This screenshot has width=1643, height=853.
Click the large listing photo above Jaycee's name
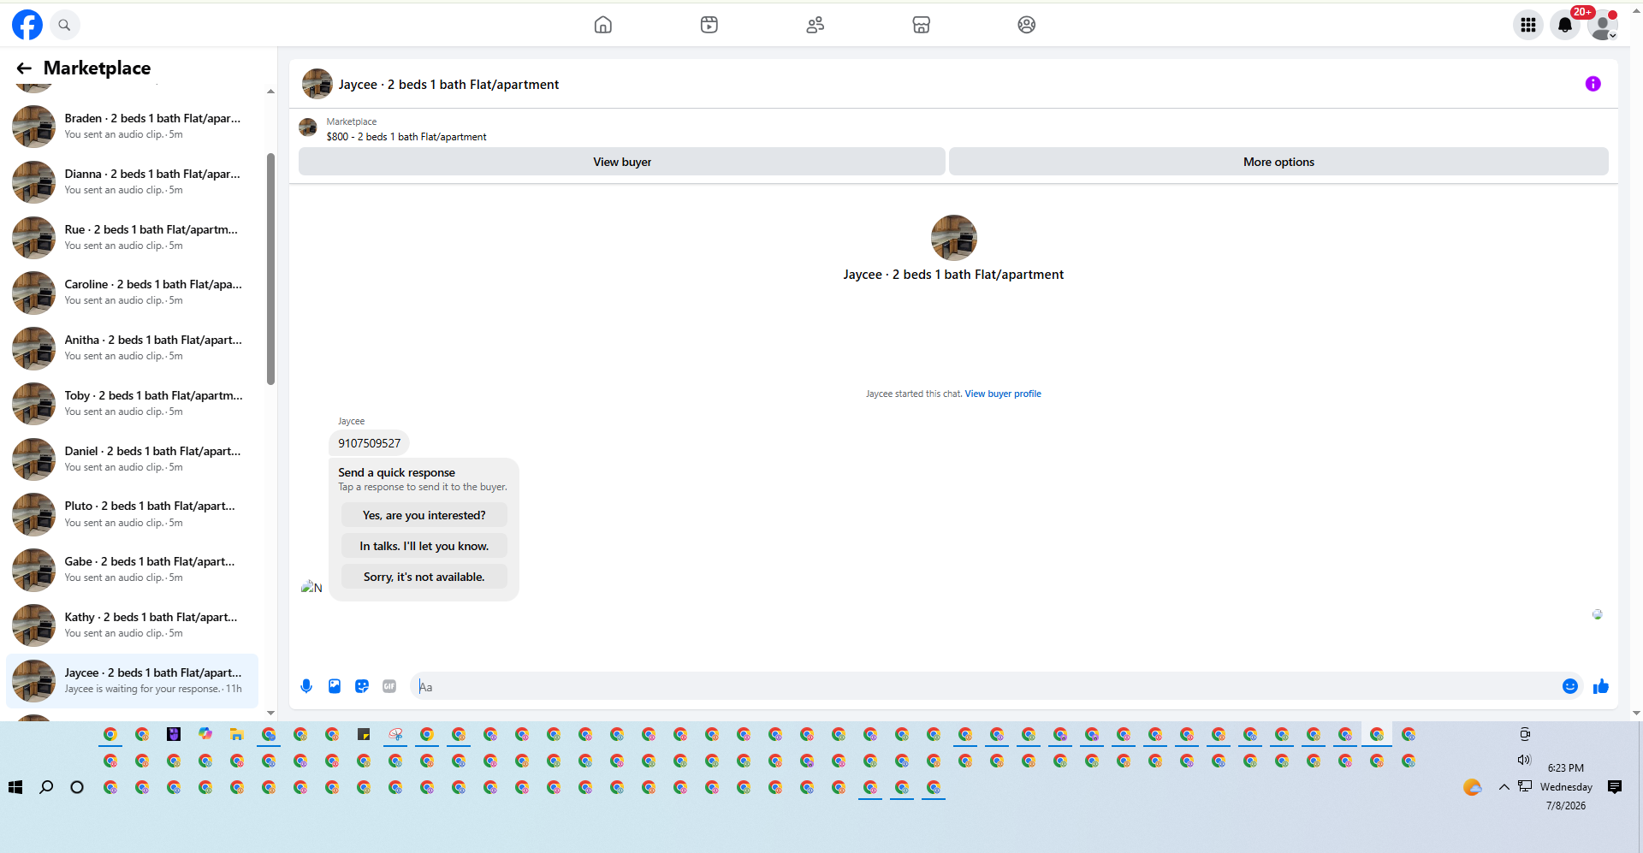[954, 238]
